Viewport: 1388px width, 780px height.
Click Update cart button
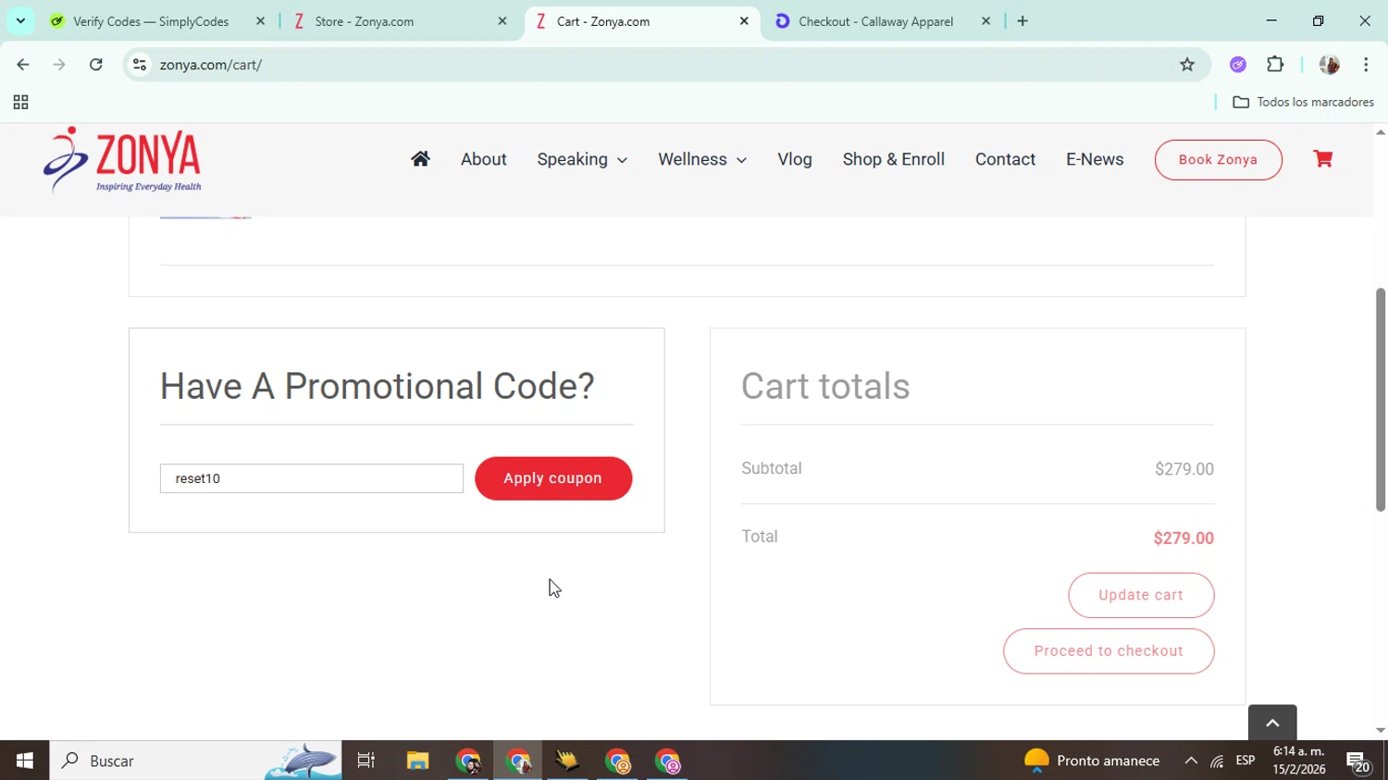tap(1141, 595)
